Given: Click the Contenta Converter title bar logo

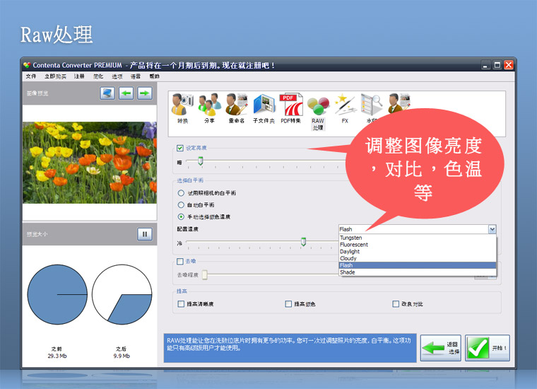Looking at the screenshot, I should 27,65.
